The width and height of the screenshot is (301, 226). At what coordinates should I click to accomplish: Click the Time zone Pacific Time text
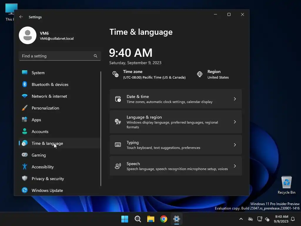154,77
